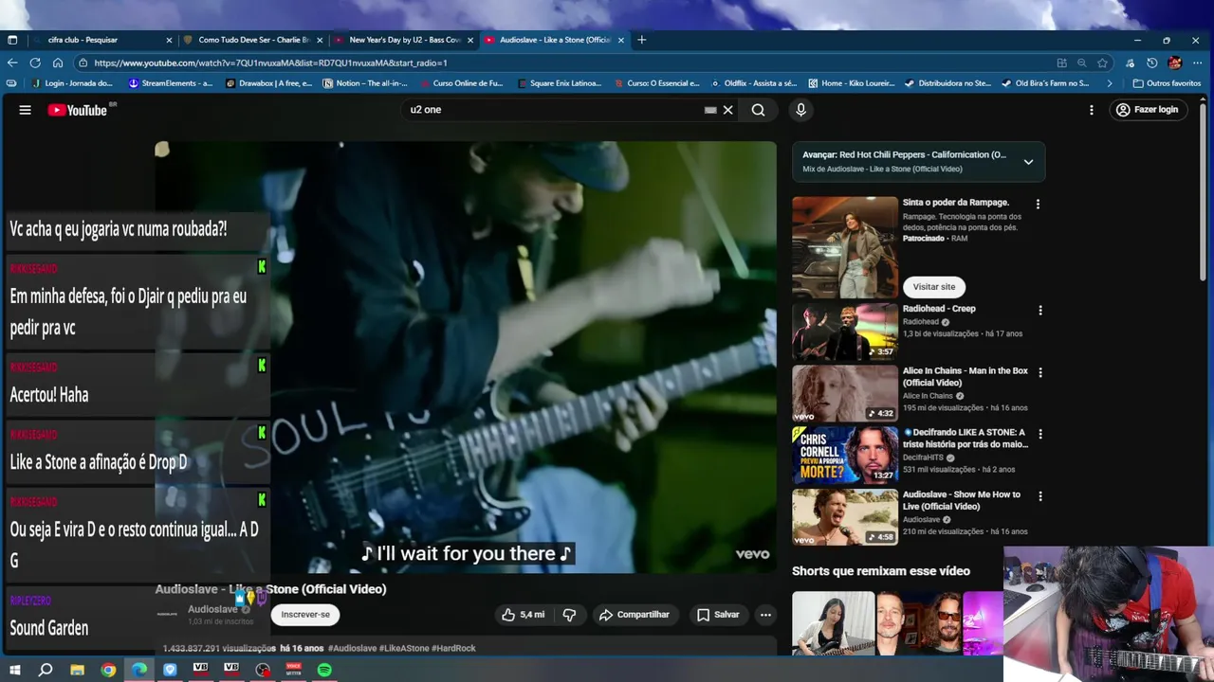The width and height of the screenshot is (1214, 682).
Task: Open Windows taskbar search
Action: (x=45, y=670)
